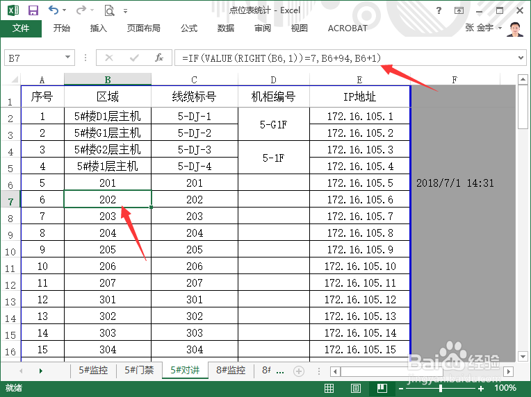Save the workbook with the floppy icon
Viewport: 531px width, 397px height.
pos(33,10)
